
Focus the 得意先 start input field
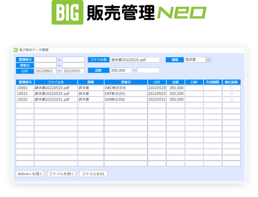(x=45, y=65)
